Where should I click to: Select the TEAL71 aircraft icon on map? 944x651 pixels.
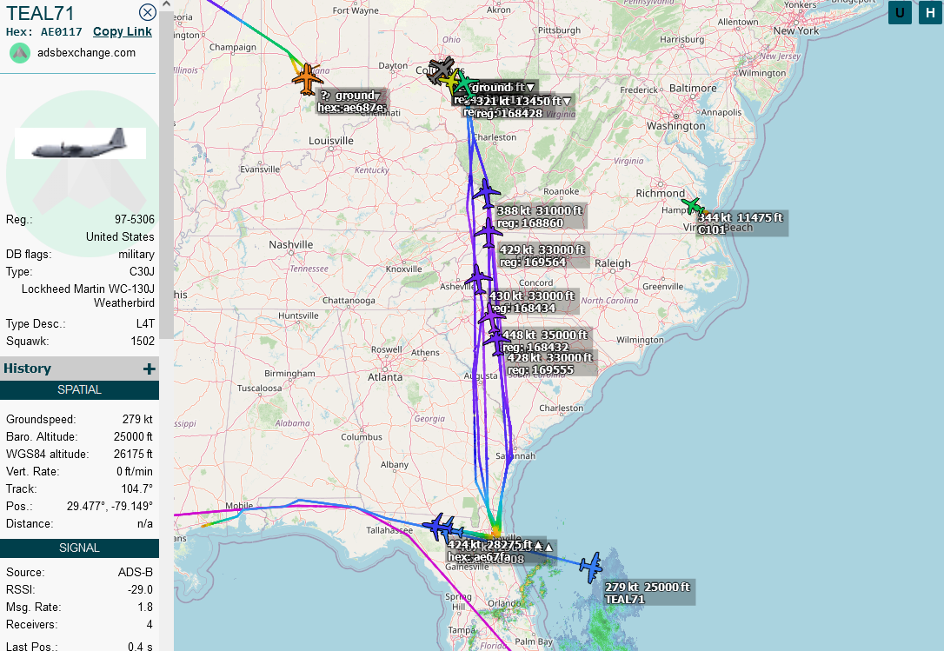coord(591,567)
